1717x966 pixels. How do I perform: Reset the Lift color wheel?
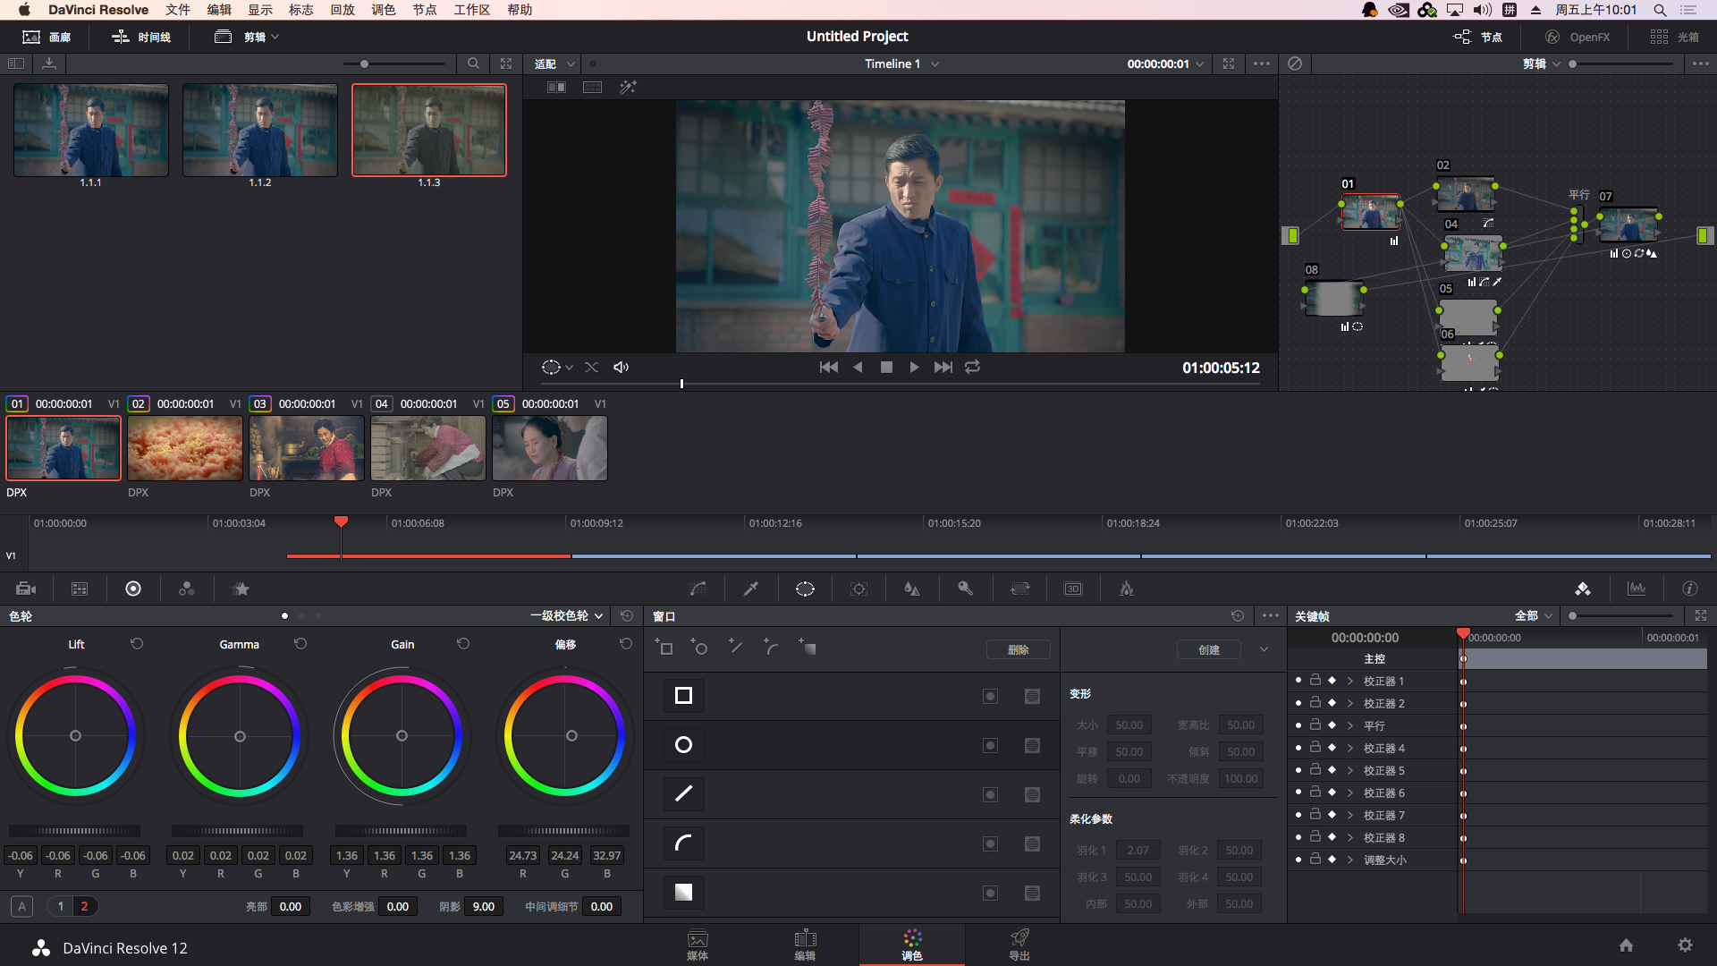(137, 644)
